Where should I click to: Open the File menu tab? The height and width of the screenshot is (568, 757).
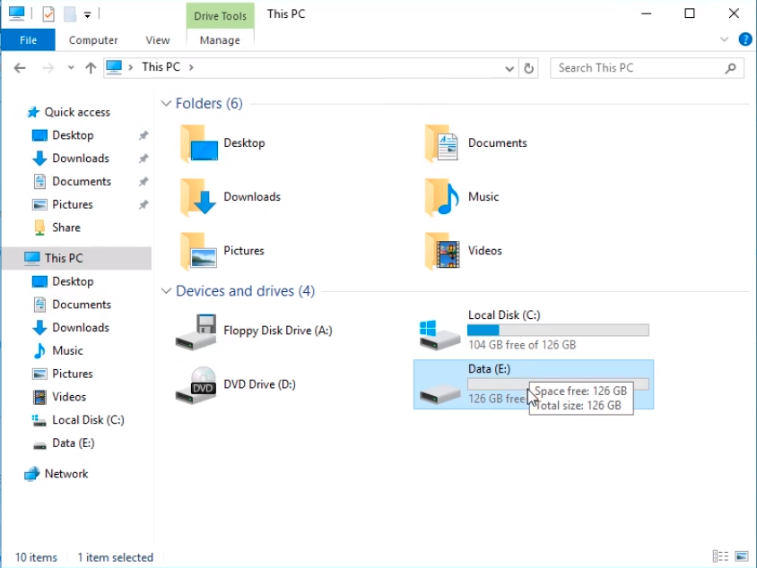tap(28, 40)
